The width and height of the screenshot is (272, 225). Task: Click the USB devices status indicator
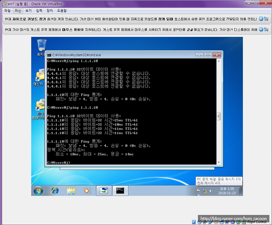[210, 222]
